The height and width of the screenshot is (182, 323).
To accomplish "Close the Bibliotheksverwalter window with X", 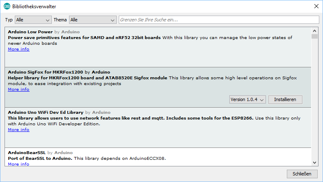I will coord(316,7).
